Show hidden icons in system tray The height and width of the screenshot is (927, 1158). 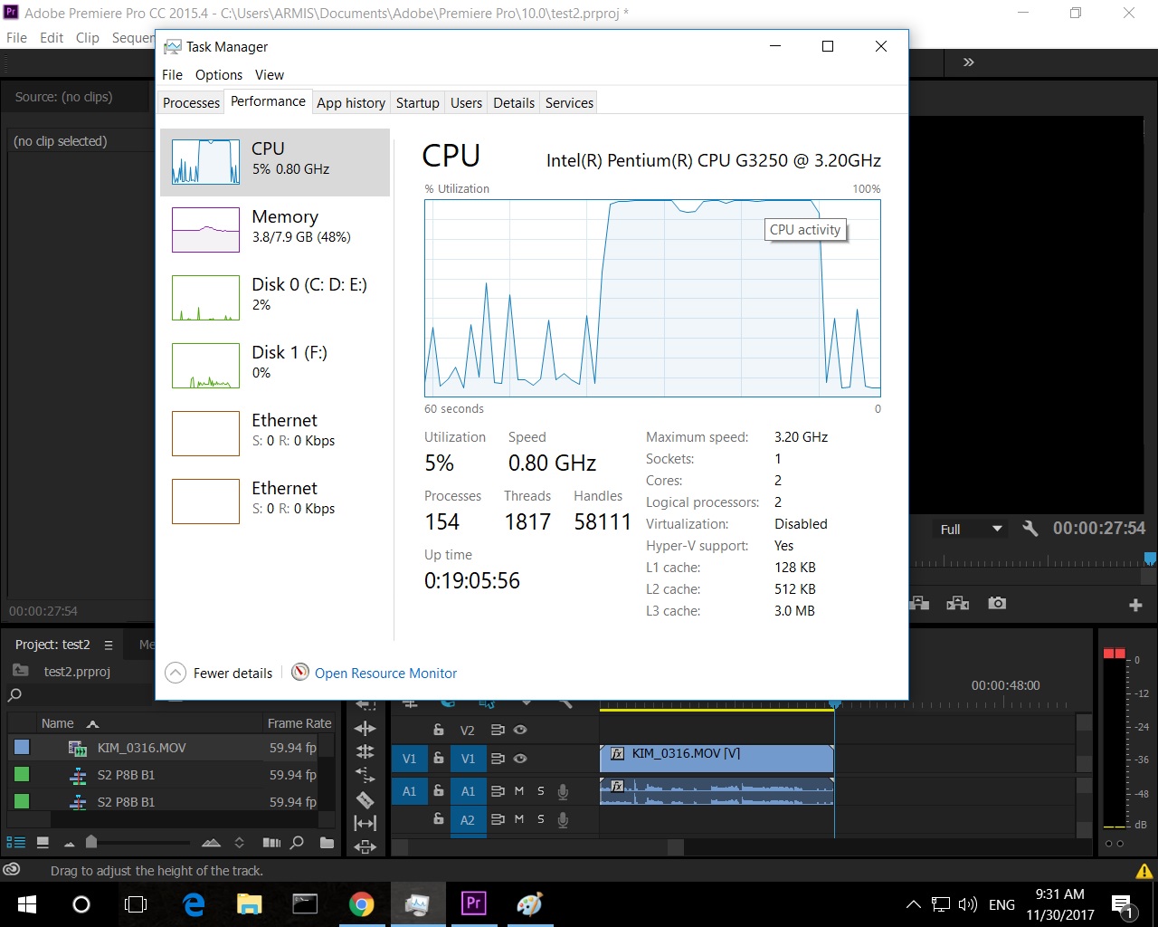coord(914,904)
